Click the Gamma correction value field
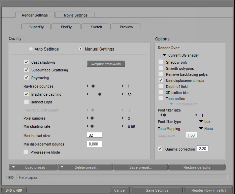 (x=202, y=149)
